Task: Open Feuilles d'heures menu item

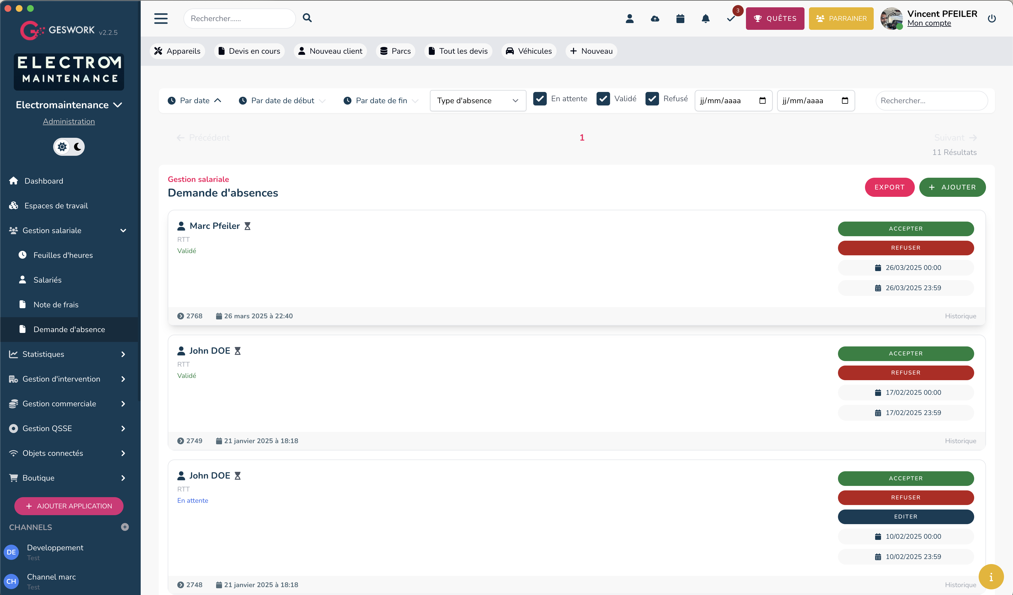Action: click(x=63, y=255)
